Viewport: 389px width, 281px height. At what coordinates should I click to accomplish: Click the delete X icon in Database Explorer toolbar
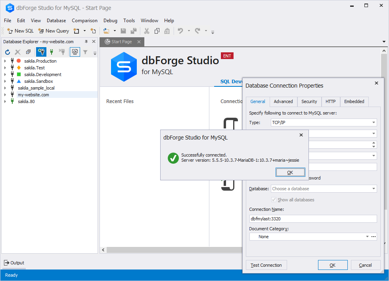17,52
